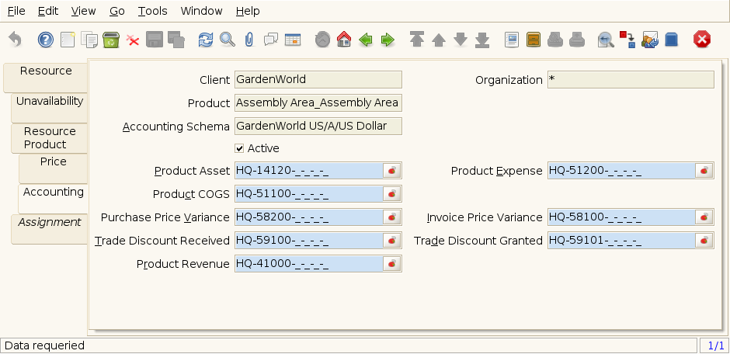The image size is (730, 354).
Task: Switch to the Unavailability tab
Action: pyautogui.click(x=50, y=102)
